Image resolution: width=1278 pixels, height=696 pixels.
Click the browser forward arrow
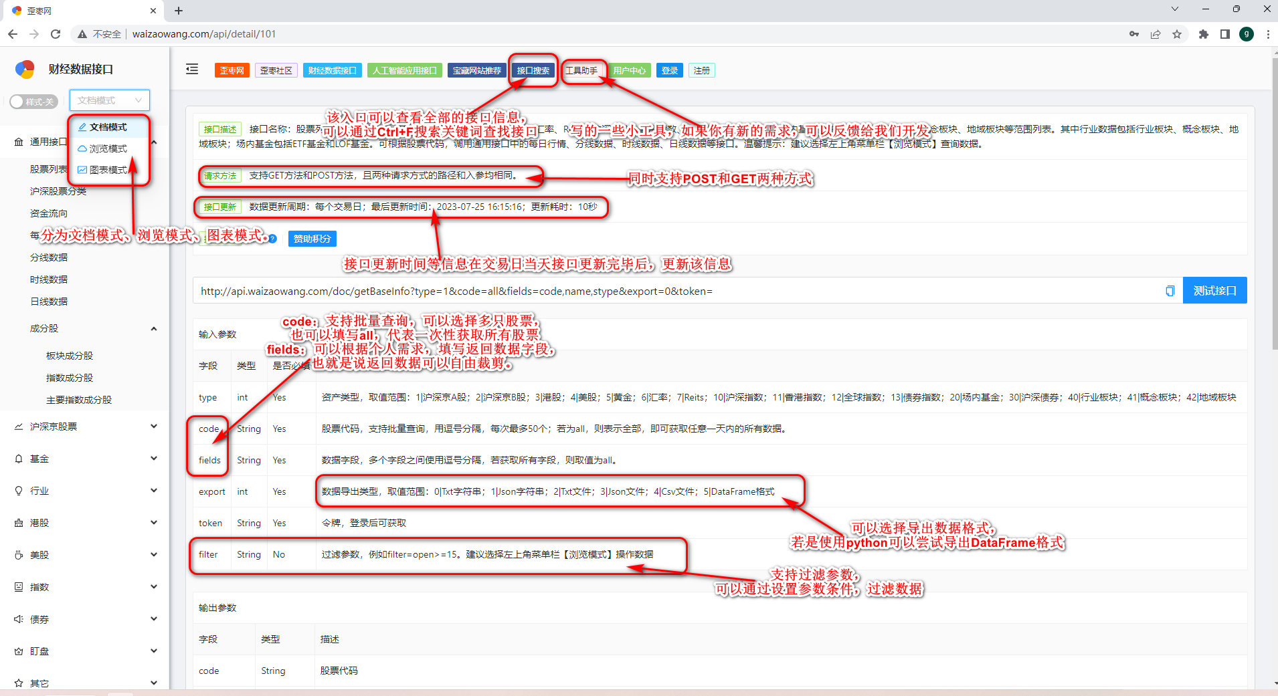pyautogui.click(x=34, y=34)
